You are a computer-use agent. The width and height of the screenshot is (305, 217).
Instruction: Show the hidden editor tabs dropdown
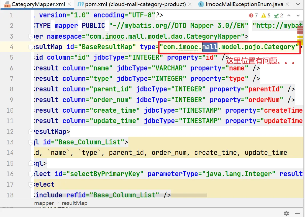tap(298, 4)
